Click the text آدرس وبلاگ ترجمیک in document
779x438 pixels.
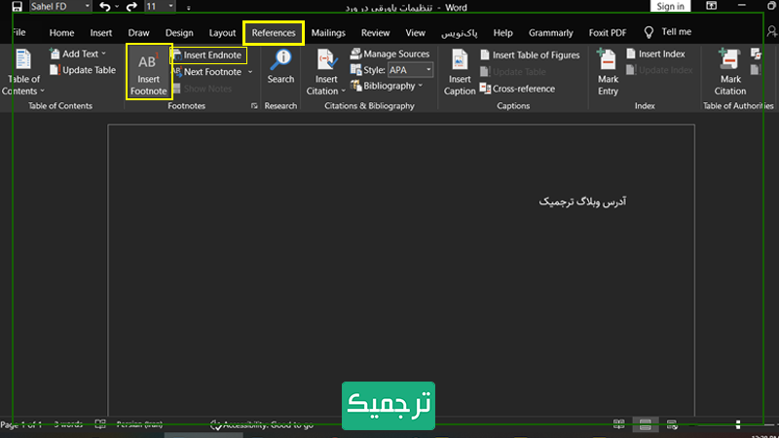click(x=582, y=201)
